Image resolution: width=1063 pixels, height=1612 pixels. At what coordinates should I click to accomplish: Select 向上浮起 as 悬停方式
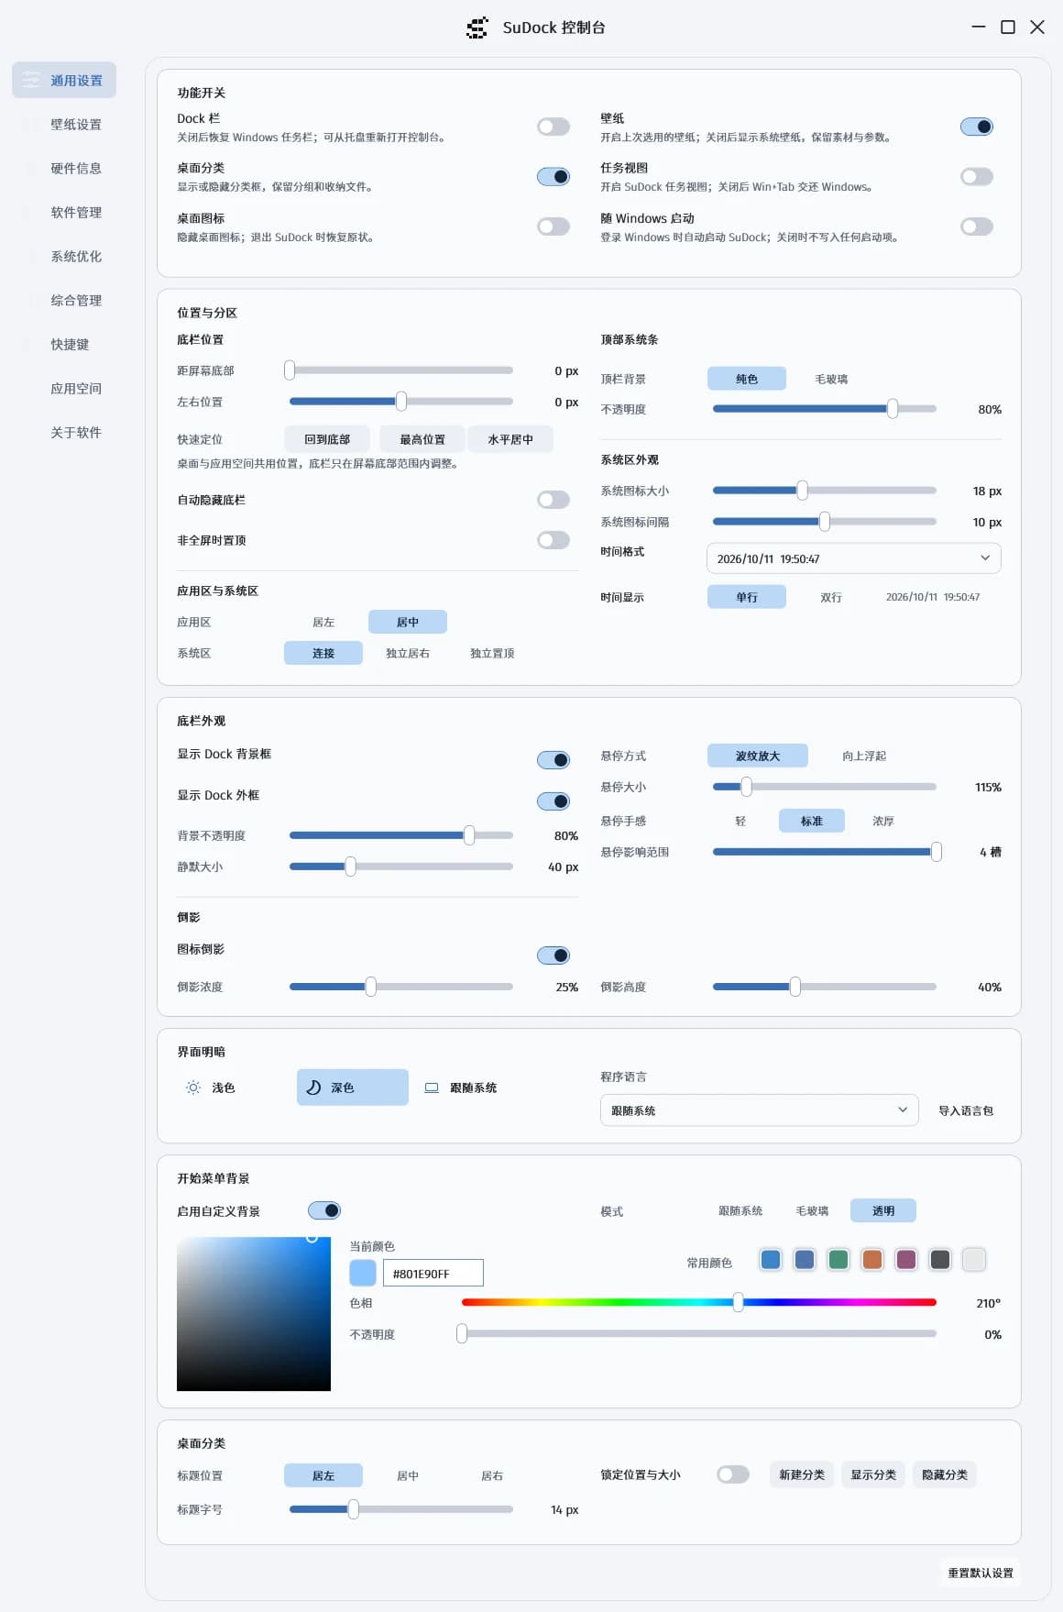tap(864, 756)
